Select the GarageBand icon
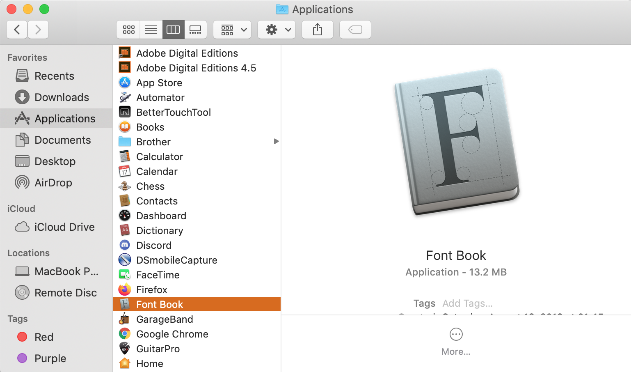 (x=125, y=319)
